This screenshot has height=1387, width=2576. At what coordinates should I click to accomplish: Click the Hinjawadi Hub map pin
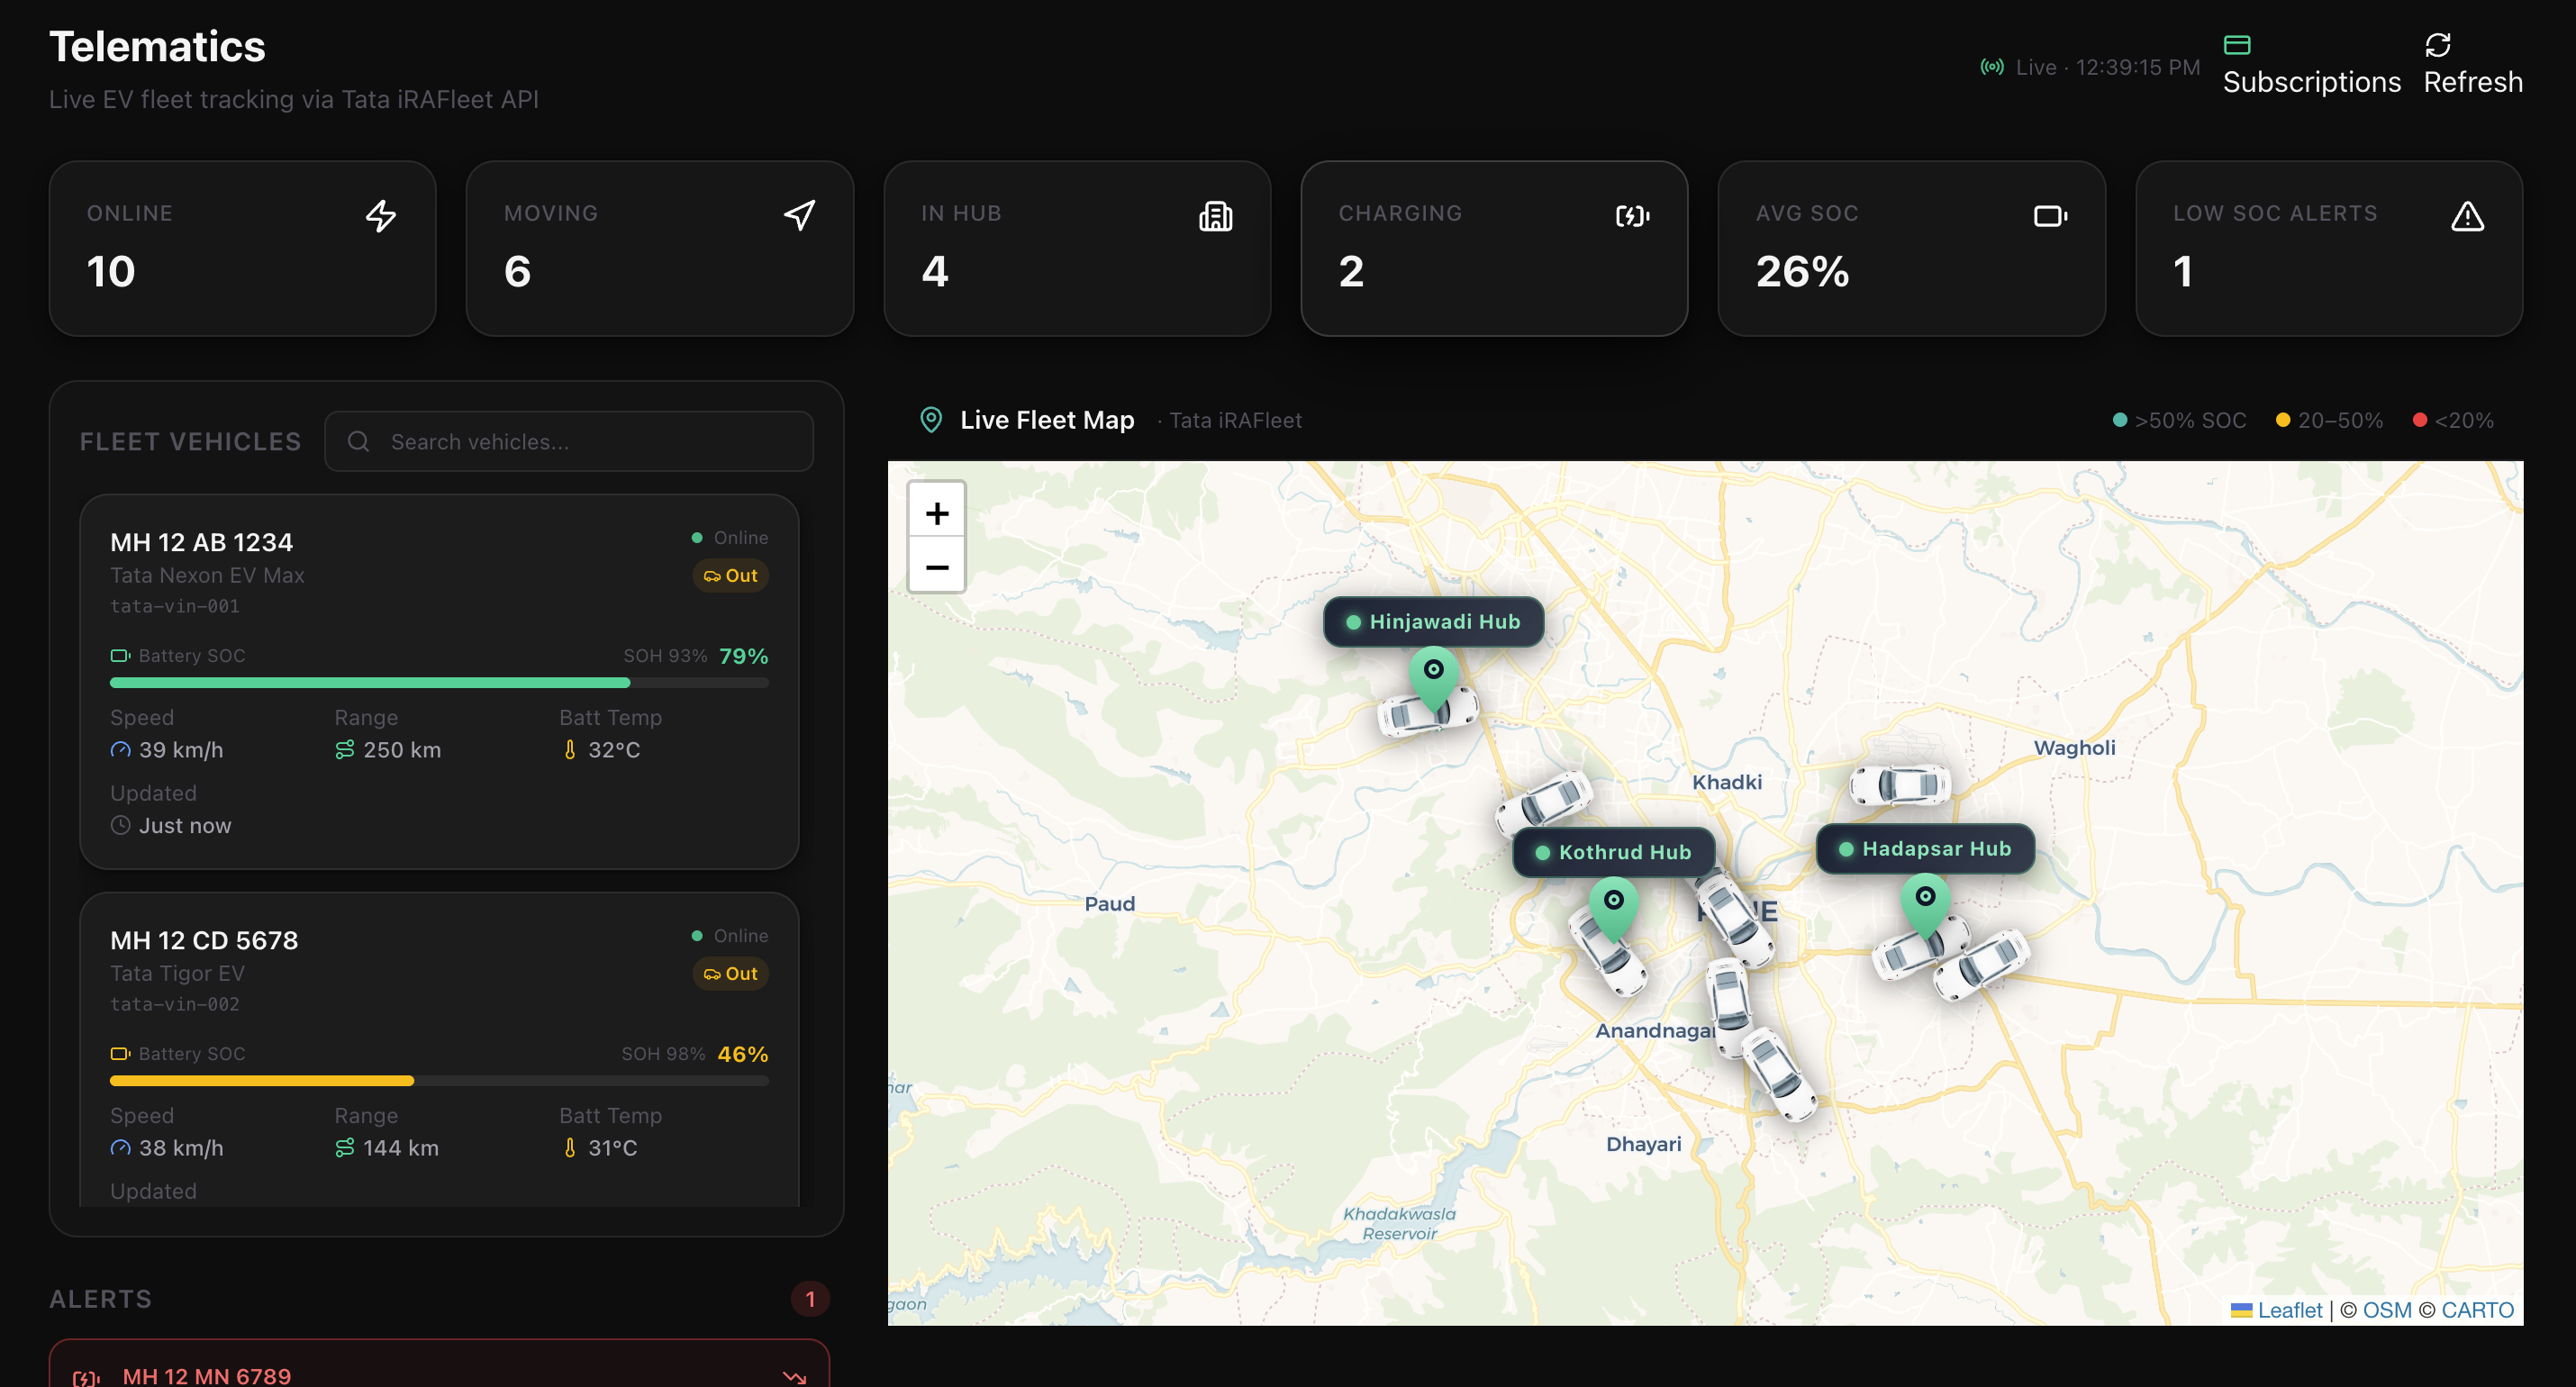[1433, 674]
